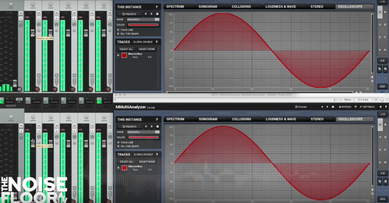Screen dimensions: 389x203
Task: Toggle GLOBAL DISABLE in lower TRACKS panel
Action: [x=143, y=154]
